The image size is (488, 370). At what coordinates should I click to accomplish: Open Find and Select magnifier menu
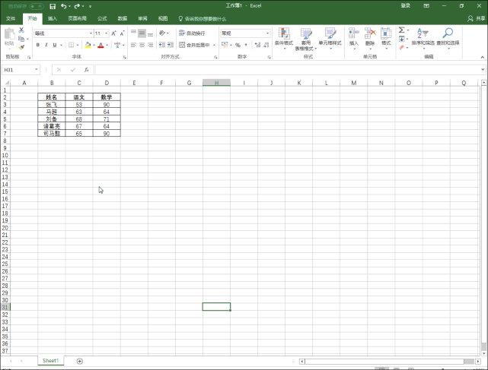pyautogui.click(x=448, y=38)
